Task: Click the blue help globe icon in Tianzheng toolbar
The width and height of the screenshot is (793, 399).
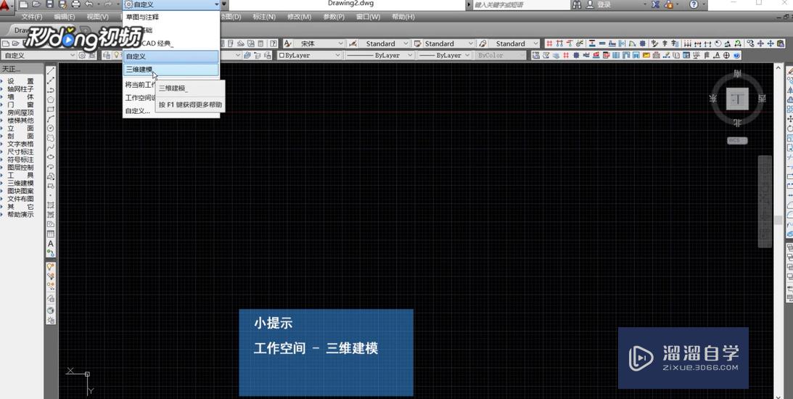Action: (x=737, y=55)
